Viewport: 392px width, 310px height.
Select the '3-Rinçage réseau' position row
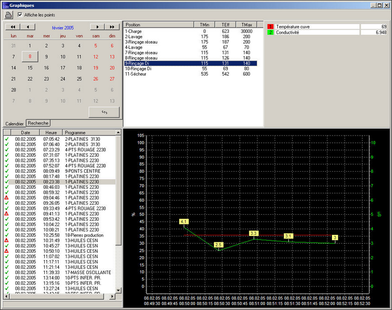coord(191,42)
